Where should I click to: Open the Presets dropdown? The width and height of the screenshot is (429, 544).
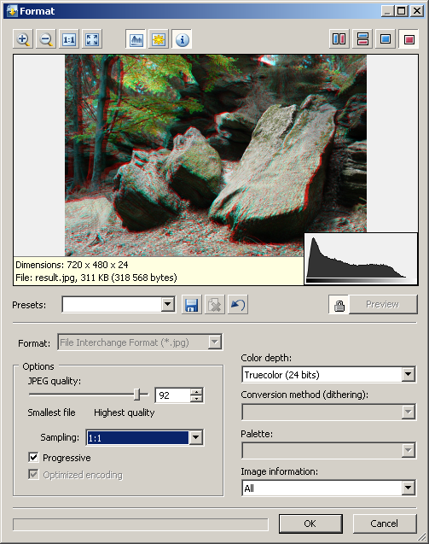pyautogui.click(x=119, y=304)
